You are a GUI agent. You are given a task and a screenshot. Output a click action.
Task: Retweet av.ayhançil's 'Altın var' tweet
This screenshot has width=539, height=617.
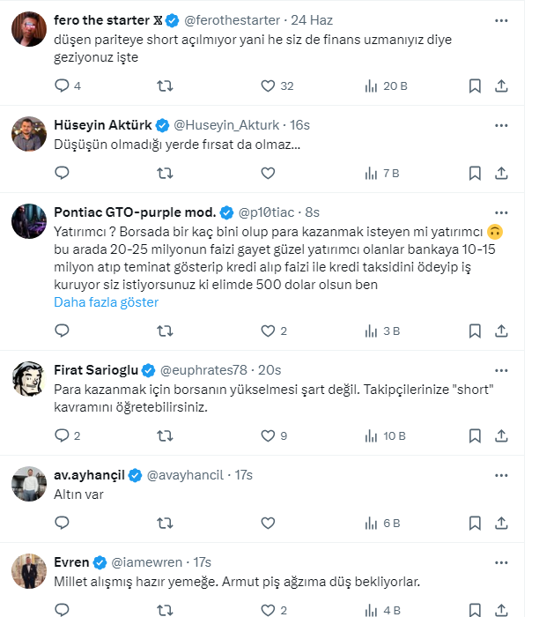click(165, 523)
